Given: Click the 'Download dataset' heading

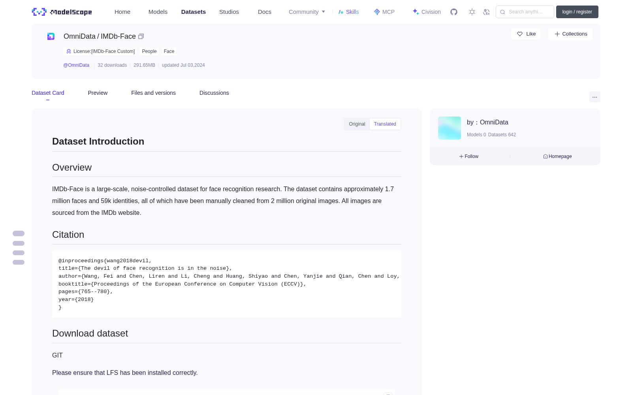Looking at the screenshot, I should [x=90, y=333].
